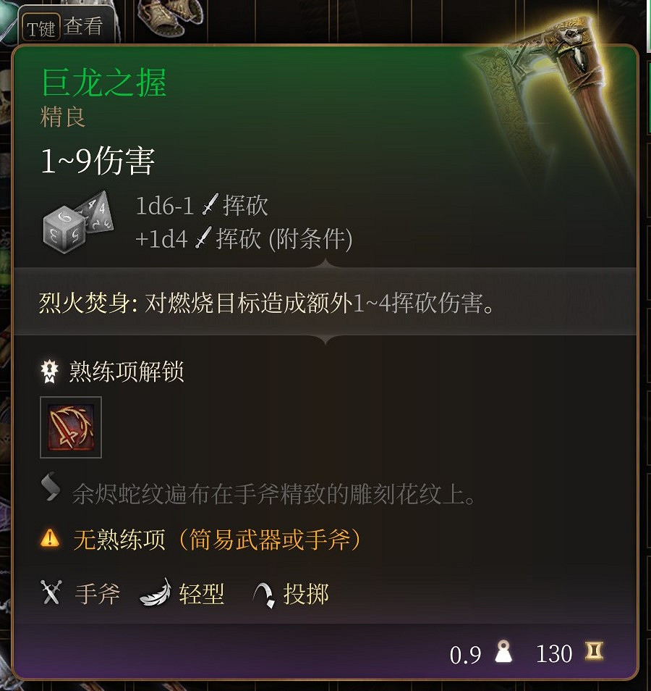
Task: Click the gold value icon beside 130
Action: (595, 652)
